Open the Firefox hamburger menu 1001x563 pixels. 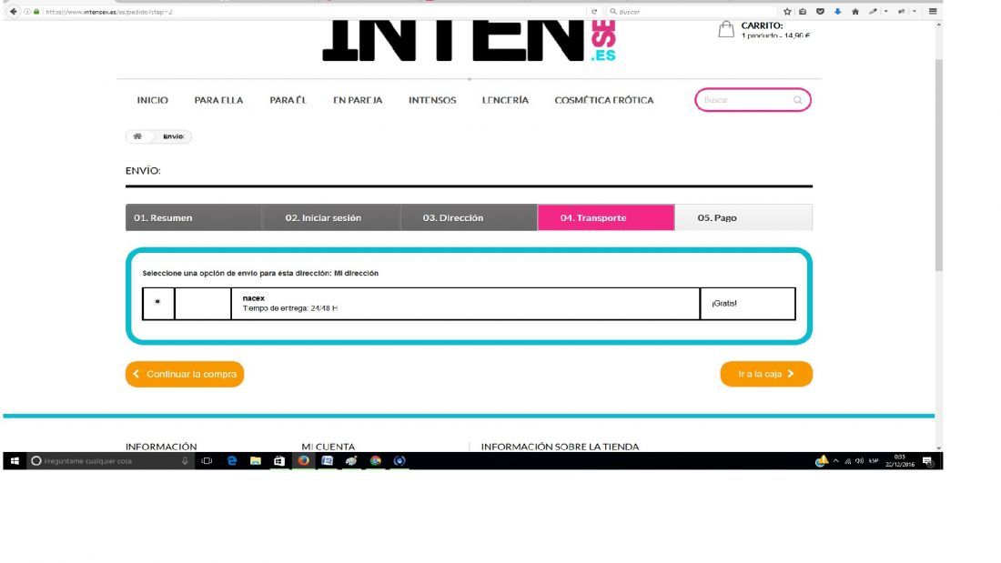pos(933,12)
